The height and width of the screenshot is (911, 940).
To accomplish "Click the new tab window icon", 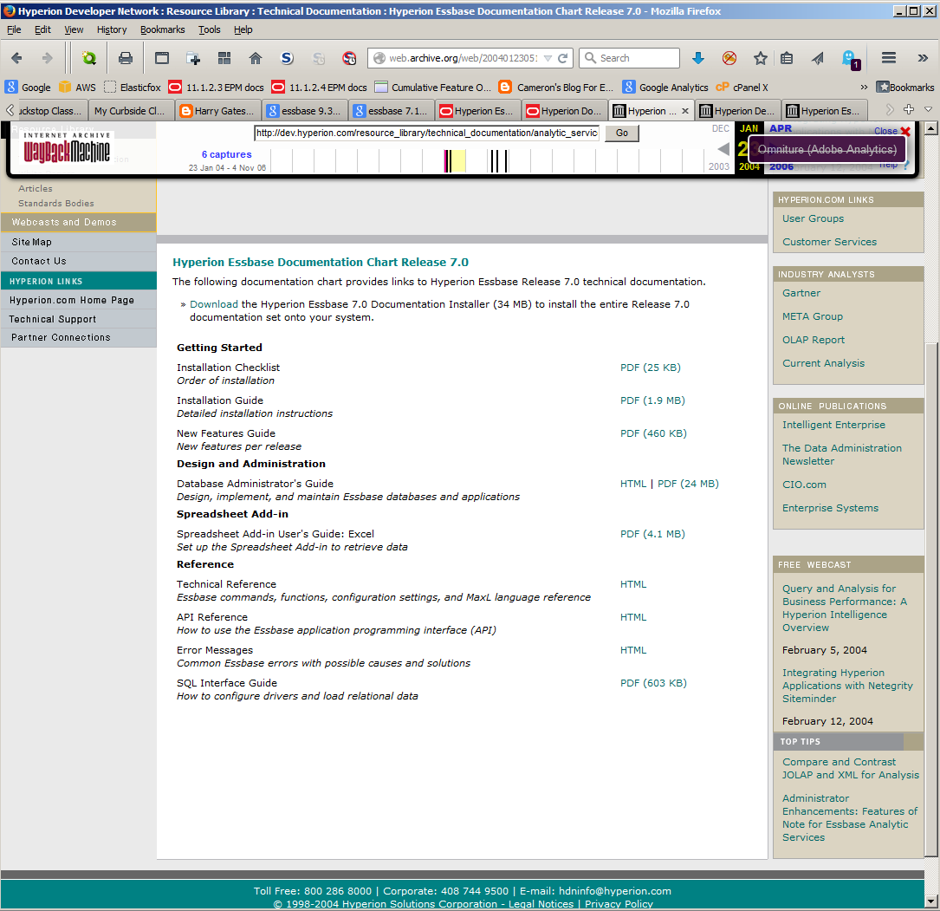I will 193,58.
